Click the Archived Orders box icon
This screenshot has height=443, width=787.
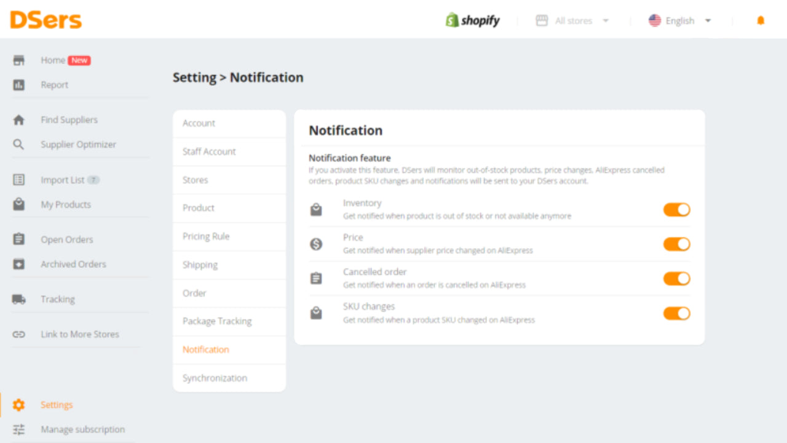[19, 265]
